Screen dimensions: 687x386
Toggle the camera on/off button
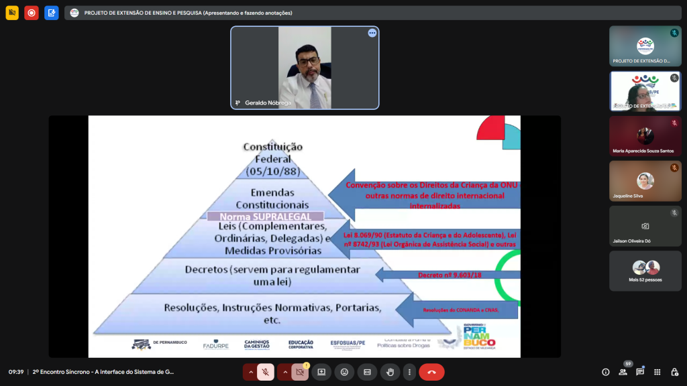(x=300, y=372)
